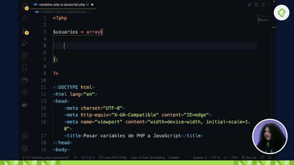Open the Manage settings gear
294x165 pixels.
click(x=24, y=148)
